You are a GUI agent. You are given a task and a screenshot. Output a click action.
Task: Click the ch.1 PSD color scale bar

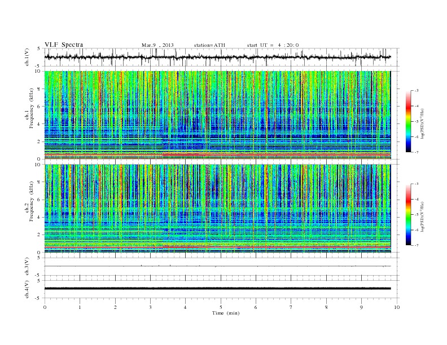(x=408, y=122)
